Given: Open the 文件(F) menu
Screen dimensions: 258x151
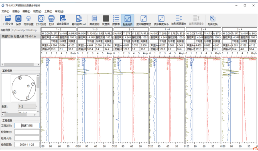Looking at the screenshot, I should click(x=5, y=11).
